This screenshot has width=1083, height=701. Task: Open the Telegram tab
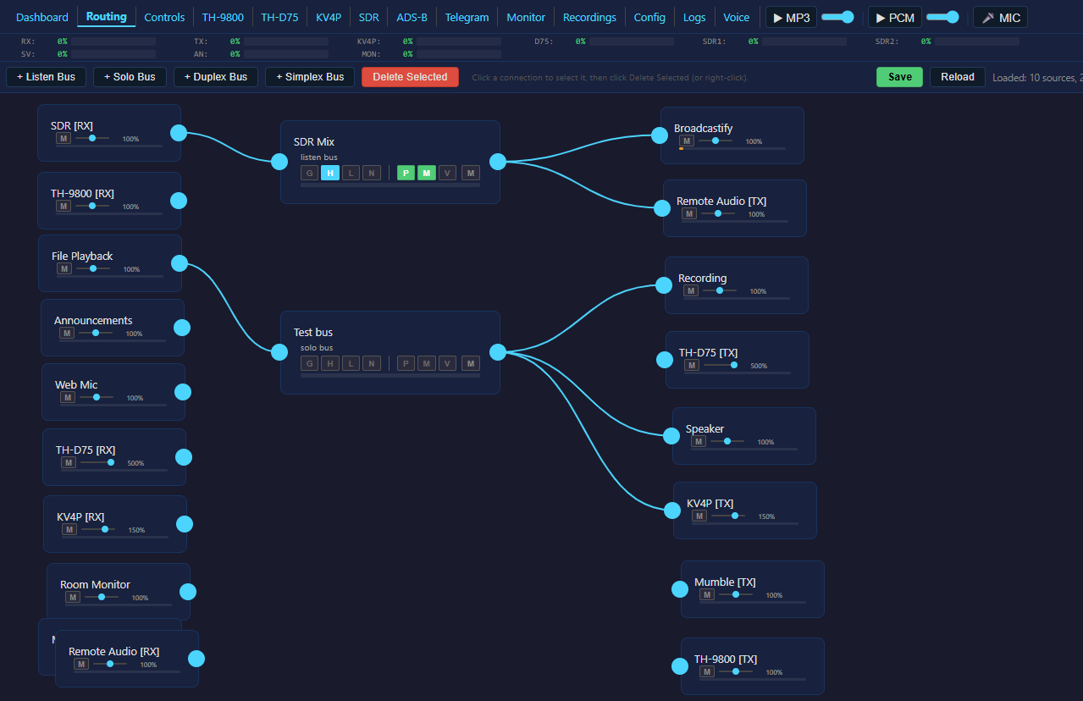pos(467,17)
